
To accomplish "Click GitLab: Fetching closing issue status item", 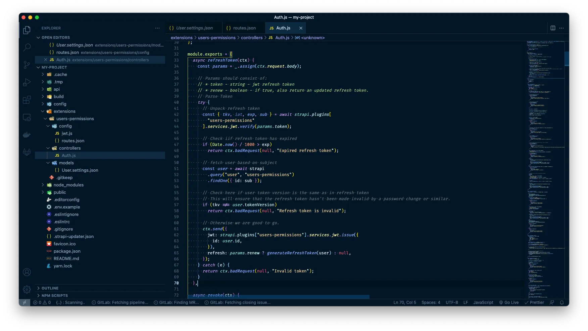I will [x=238, y=303].
